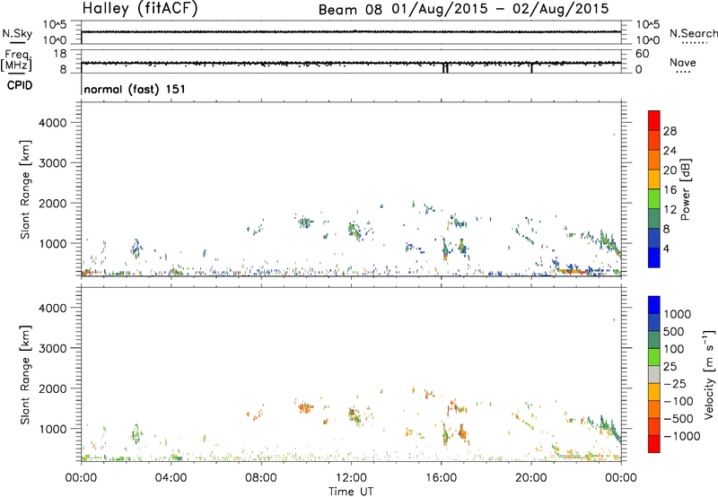Click the yellow 16–20 dB Power color segment
Image resolution: width=718 pixels, height=497 pixels.
(654, 179)
